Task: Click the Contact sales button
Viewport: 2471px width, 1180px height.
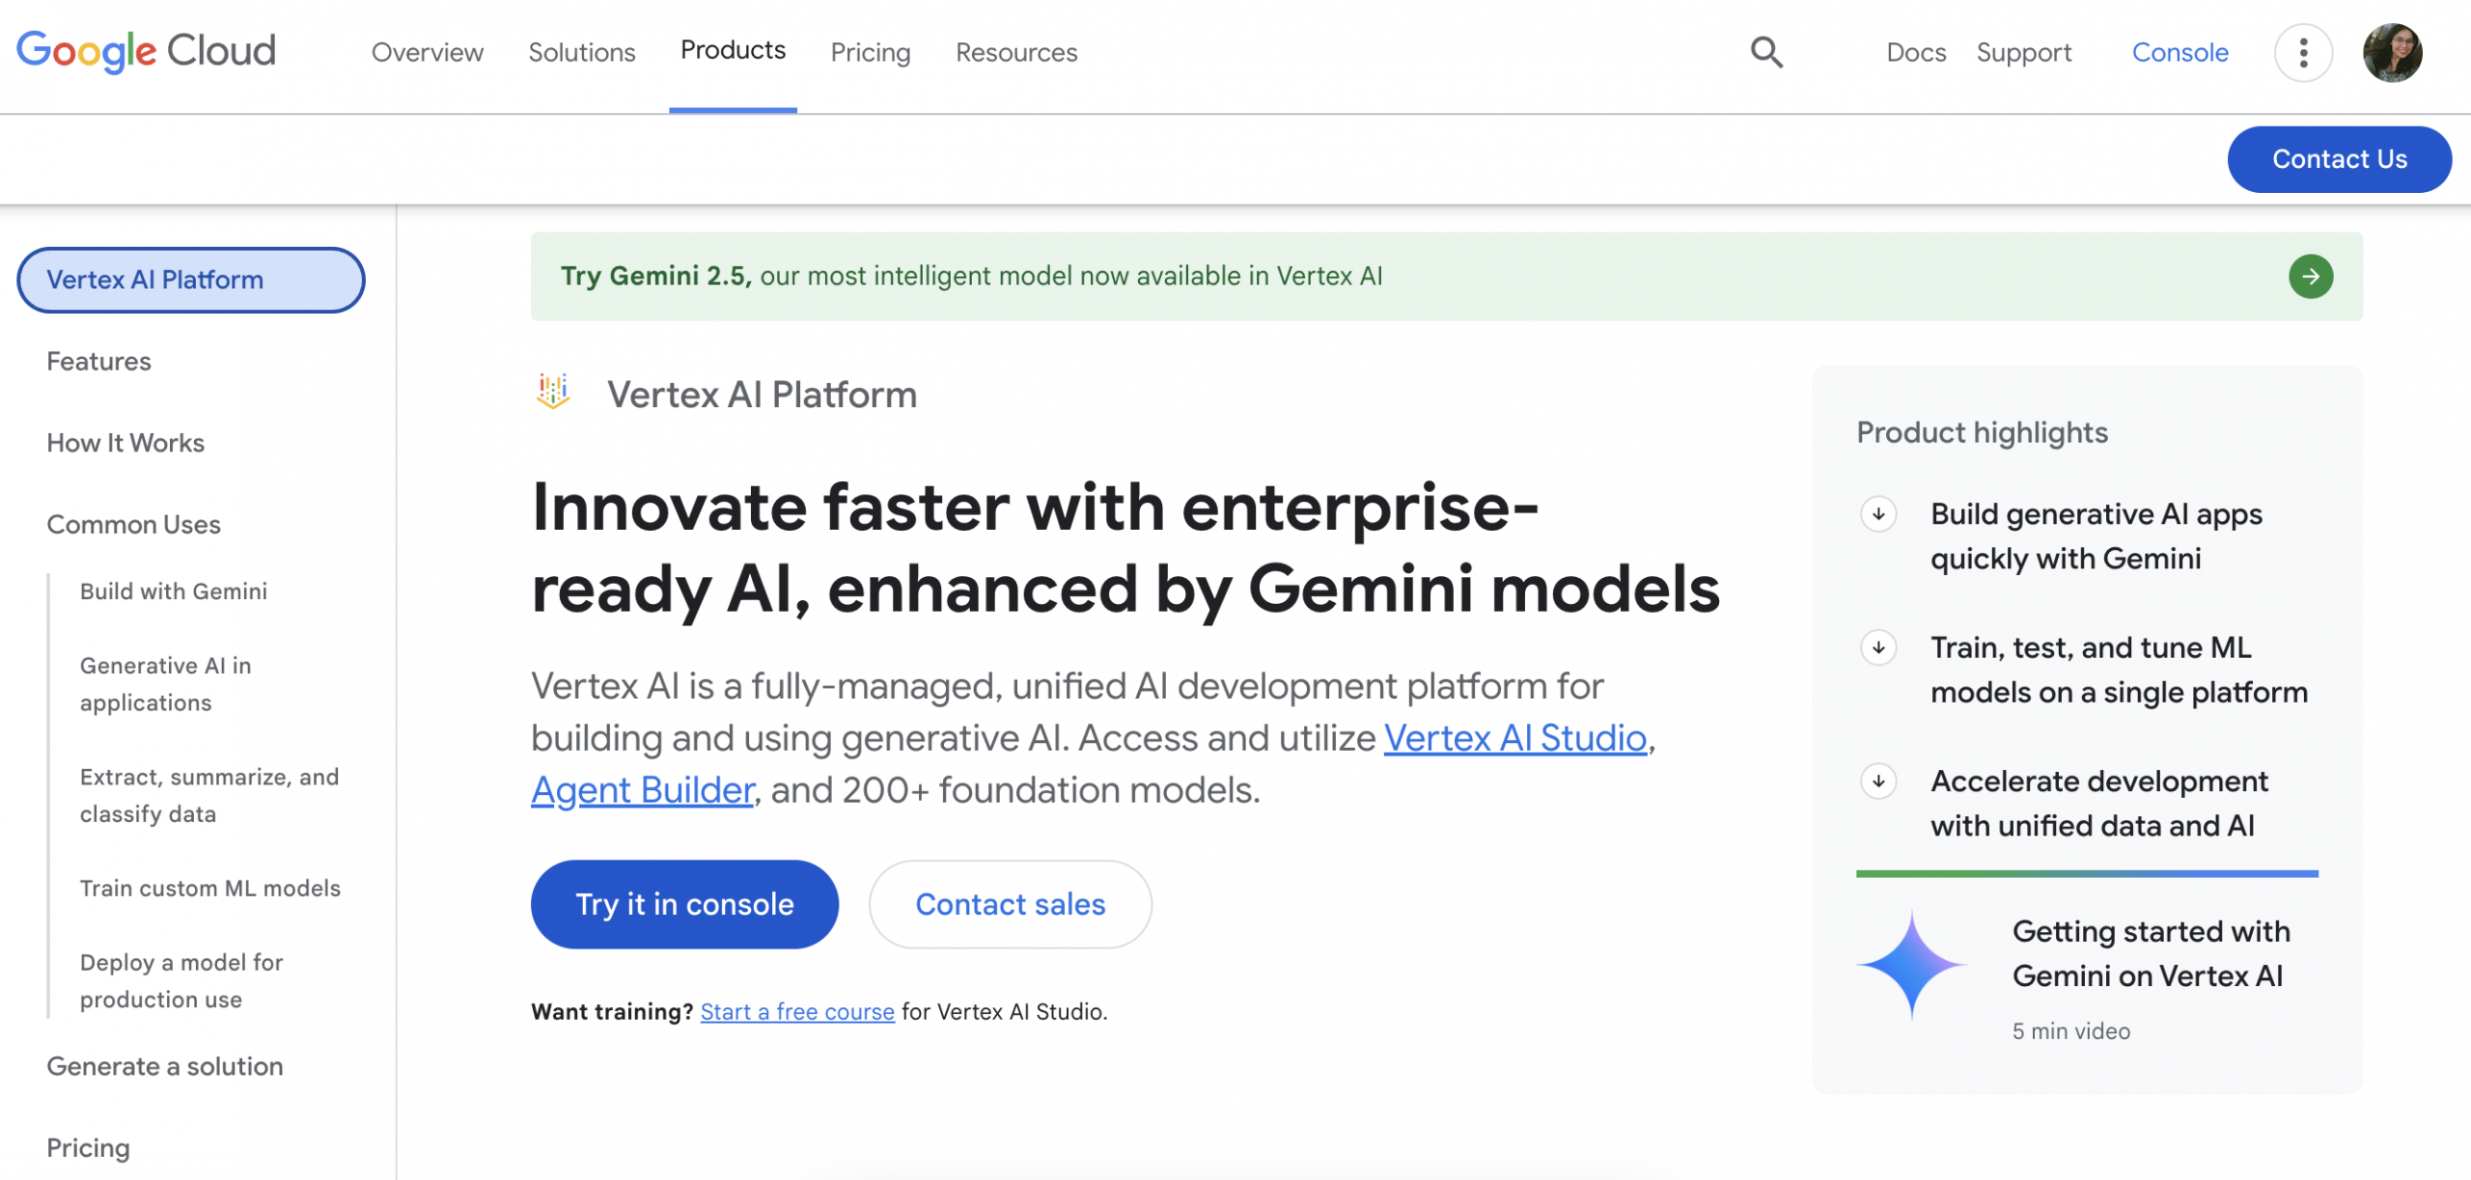Action: coord(1010,904)
